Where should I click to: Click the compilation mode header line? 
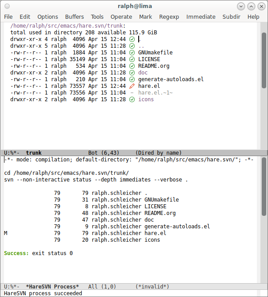point(129,160)
